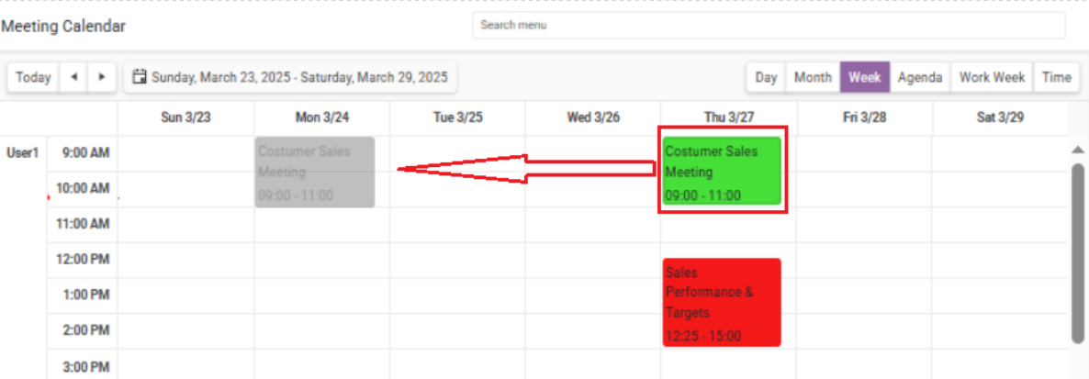
Task: Click the Sun 3/23 column header
Action: pos(185,117)
